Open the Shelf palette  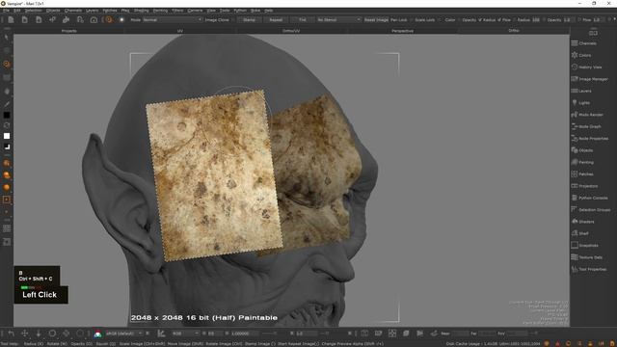coord(580,233)
